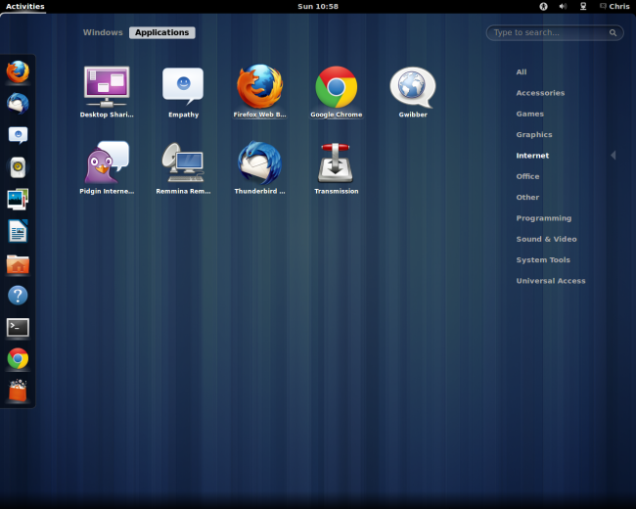Open Pidgin Internet Messenger
Viewport: 636px width, 509px height.
coord(107,168)
